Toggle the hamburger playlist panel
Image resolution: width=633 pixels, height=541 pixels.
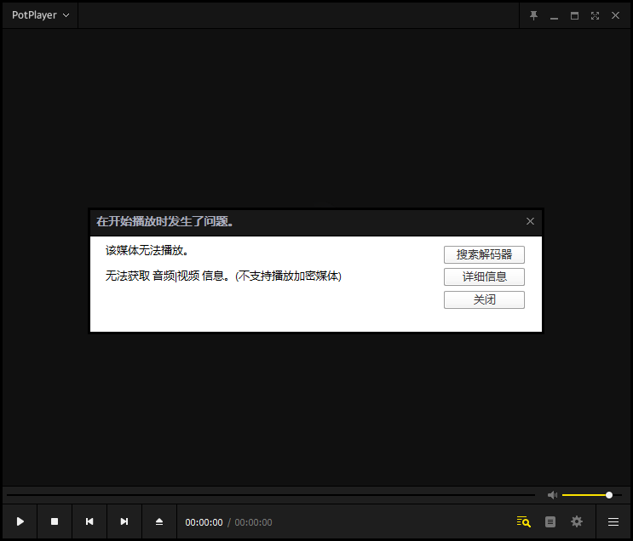tap(613, 521)
